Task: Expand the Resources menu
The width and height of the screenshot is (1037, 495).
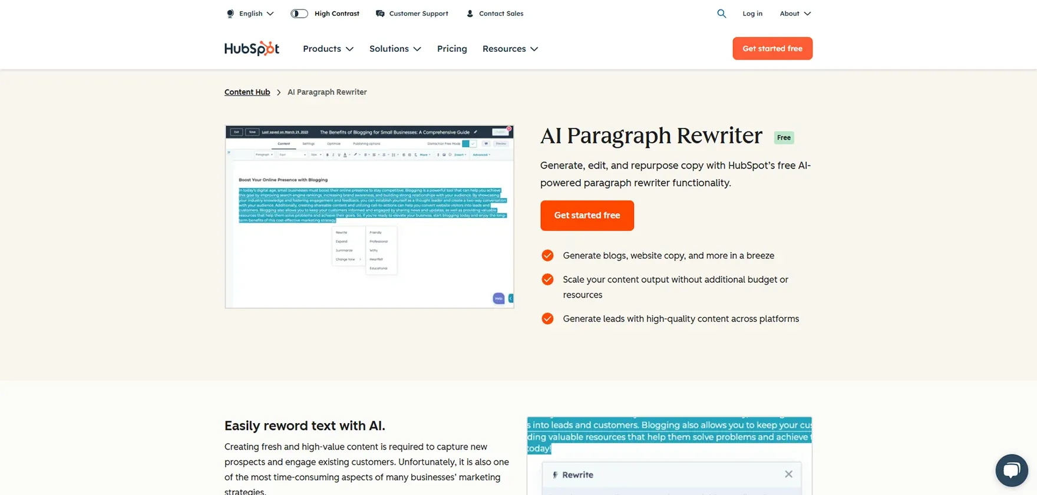Action: [x=510, y=49]
